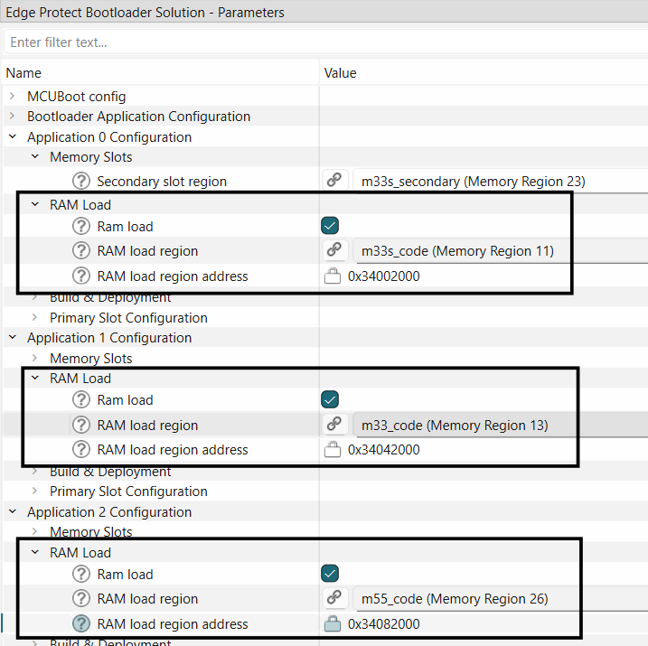Click the Name column header
The image size is (648, 646).
coord(23,73)
